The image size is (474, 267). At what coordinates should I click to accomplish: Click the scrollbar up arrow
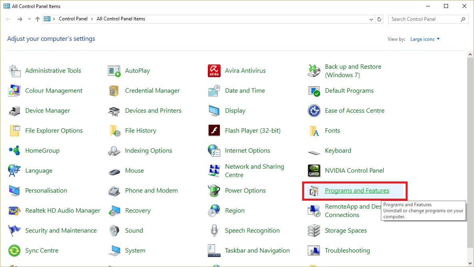(470, 54)
